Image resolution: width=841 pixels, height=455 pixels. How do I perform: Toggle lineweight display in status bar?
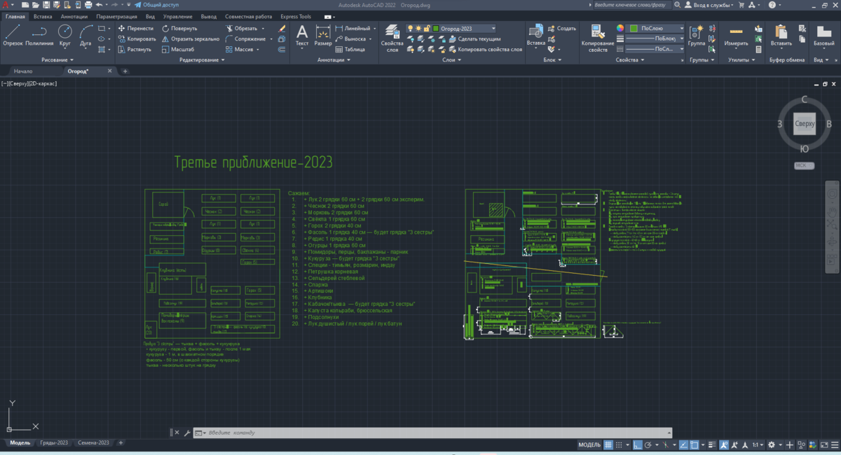(x=712, y=444)
